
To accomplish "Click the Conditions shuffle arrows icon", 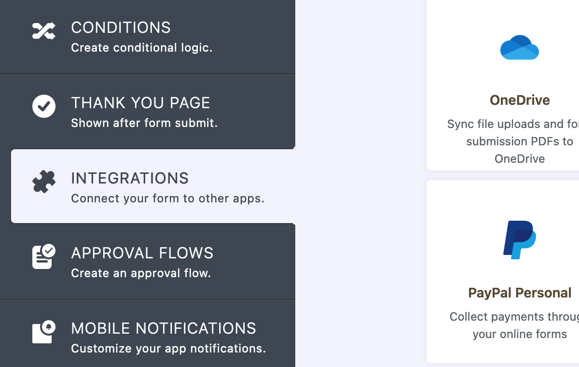I will 44,31.
